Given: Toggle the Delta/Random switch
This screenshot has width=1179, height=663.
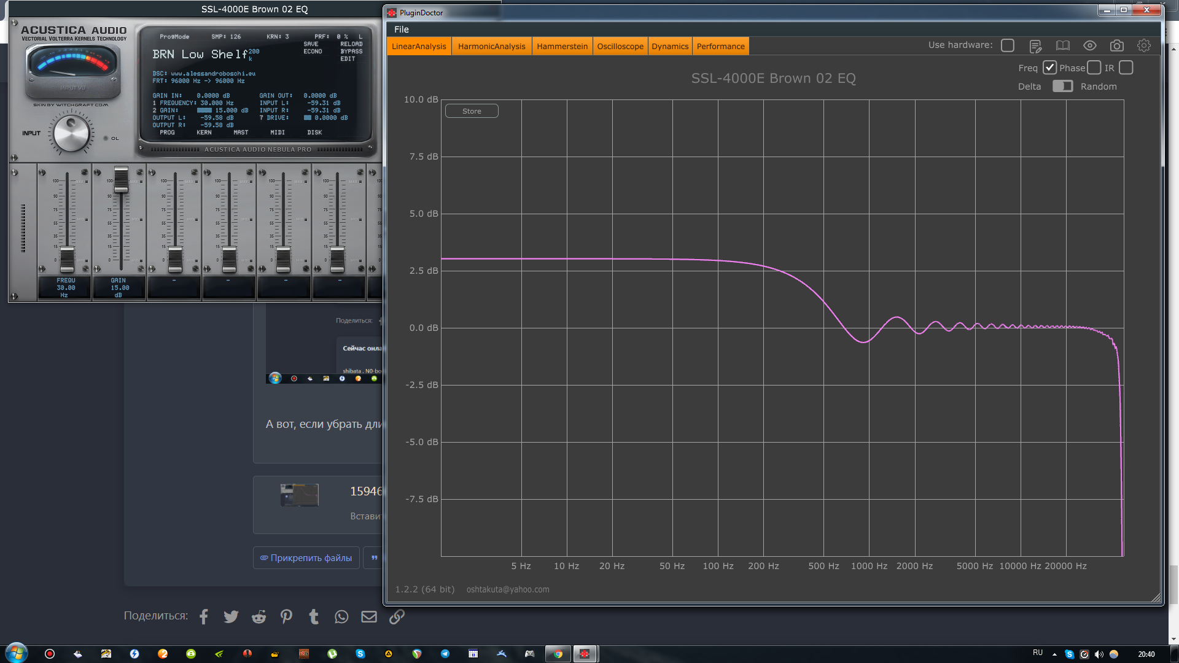Looking at the screenshot, I should (1062, 86).
